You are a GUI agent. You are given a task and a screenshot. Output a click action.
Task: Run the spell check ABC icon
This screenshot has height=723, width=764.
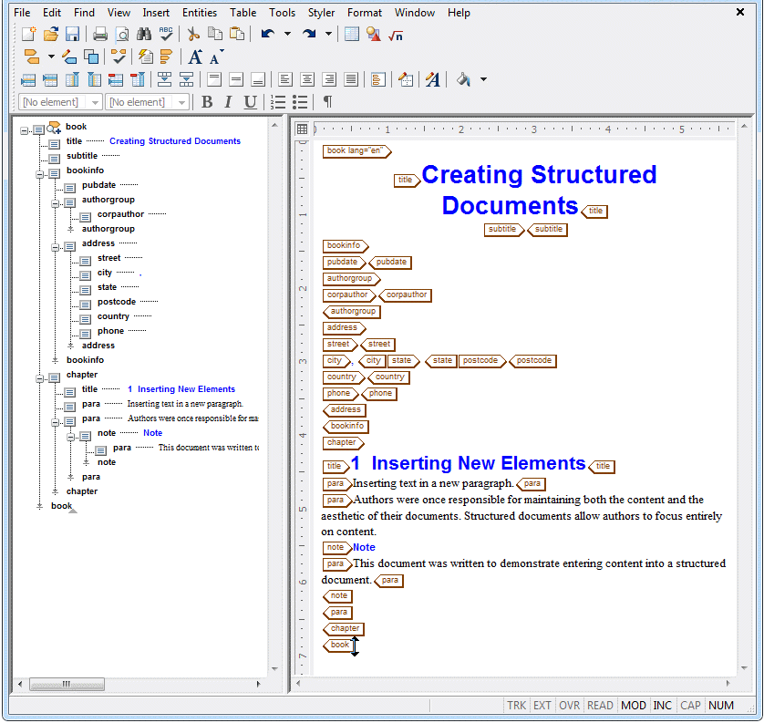[166, 34]
